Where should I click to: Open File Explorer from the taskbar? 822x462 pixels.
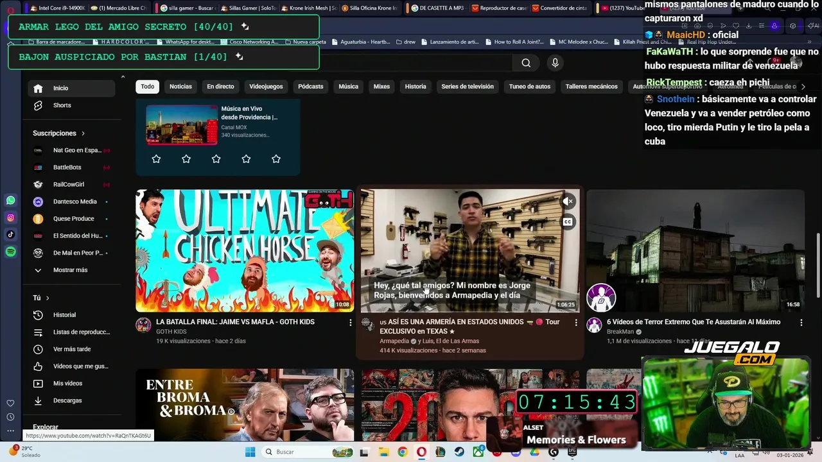point(383,452)
